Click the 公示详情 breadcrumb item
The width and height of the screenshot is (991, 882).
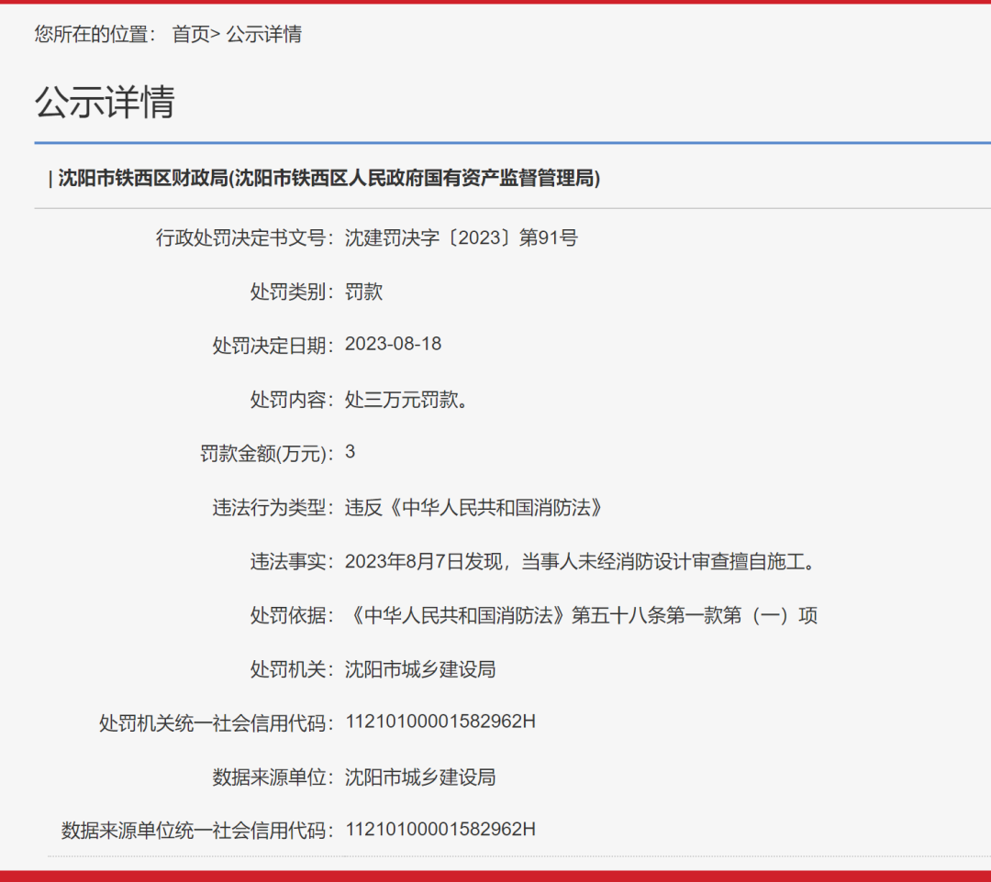[264, 35]
